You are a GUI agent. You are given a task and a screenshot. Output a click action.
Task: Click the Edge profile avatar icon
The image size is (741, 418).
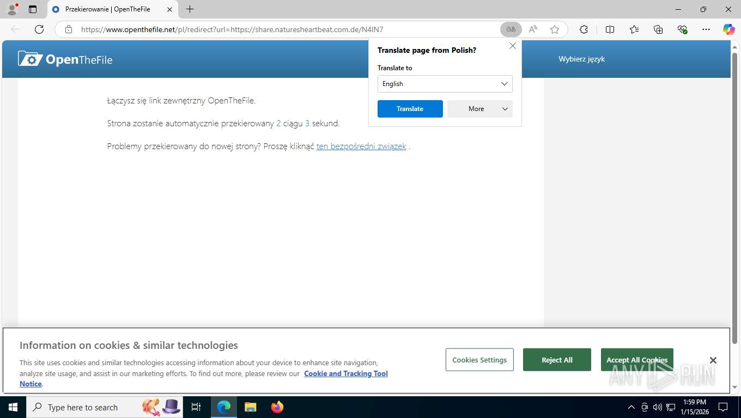point(12,9)
